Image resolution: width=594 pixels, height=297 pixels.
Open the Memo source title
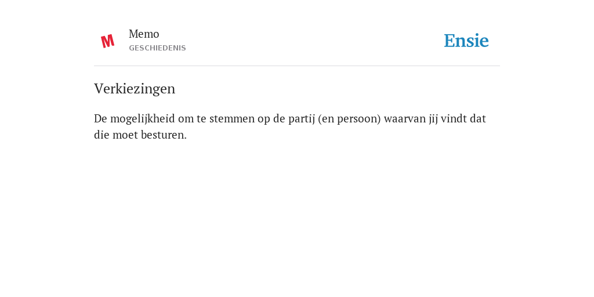click(x=144, y=34)
